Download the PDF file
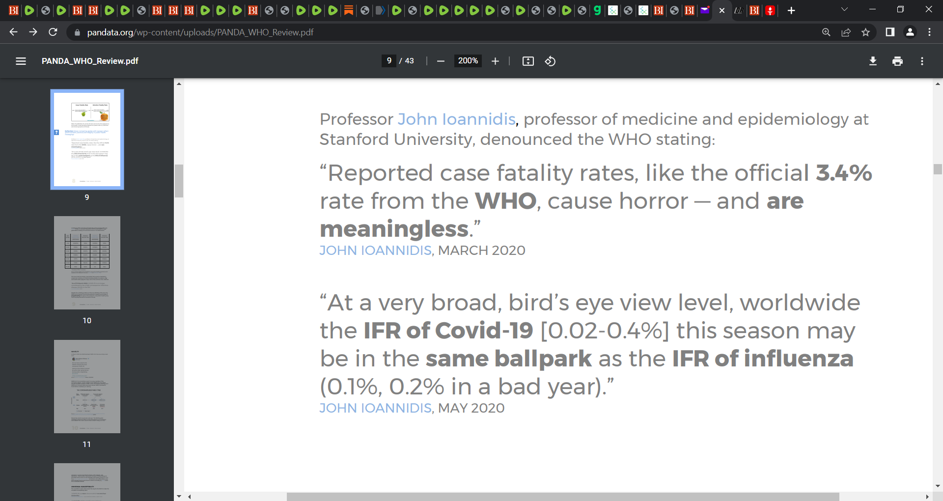The height and width of the screenshot is (501, 943). coord(873,61)
